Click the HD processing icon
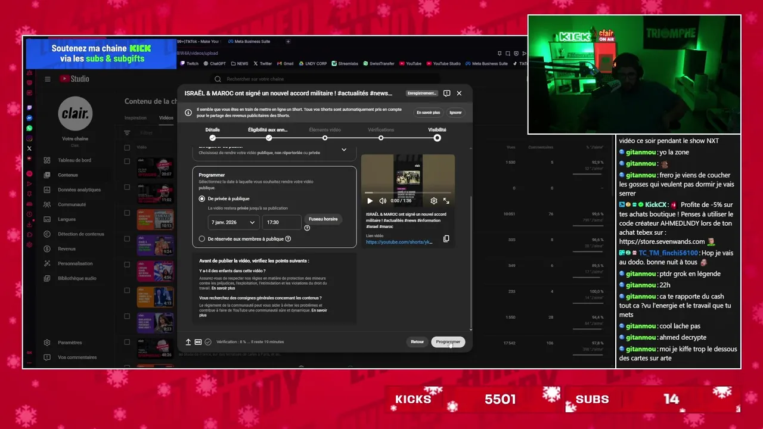The width and height of the screenshot is (763, 429). pos(198,342)
